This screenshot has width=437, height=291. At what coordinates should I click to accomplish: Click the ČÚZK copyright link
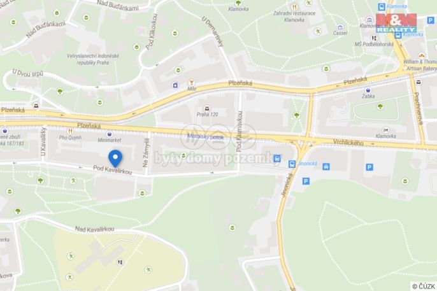[424, 287]
